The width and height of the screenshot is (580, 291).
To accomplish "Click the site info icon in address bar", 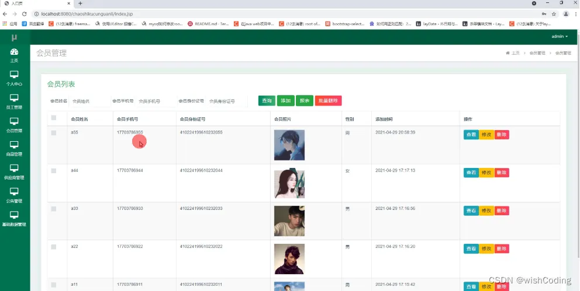I will 36,14.
